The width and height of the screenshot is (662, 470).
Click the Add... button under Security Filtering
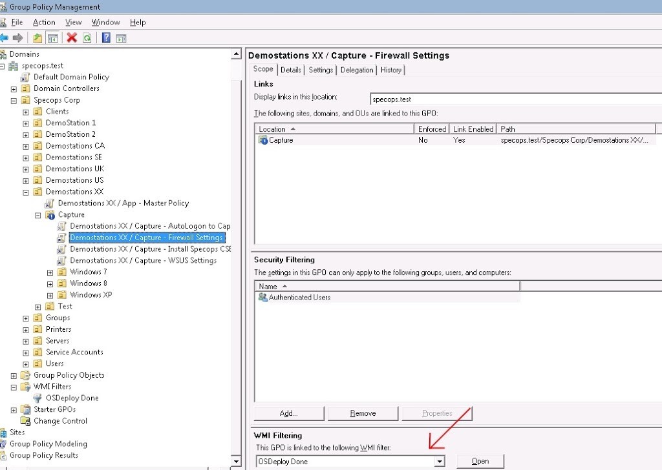(289, 413)
